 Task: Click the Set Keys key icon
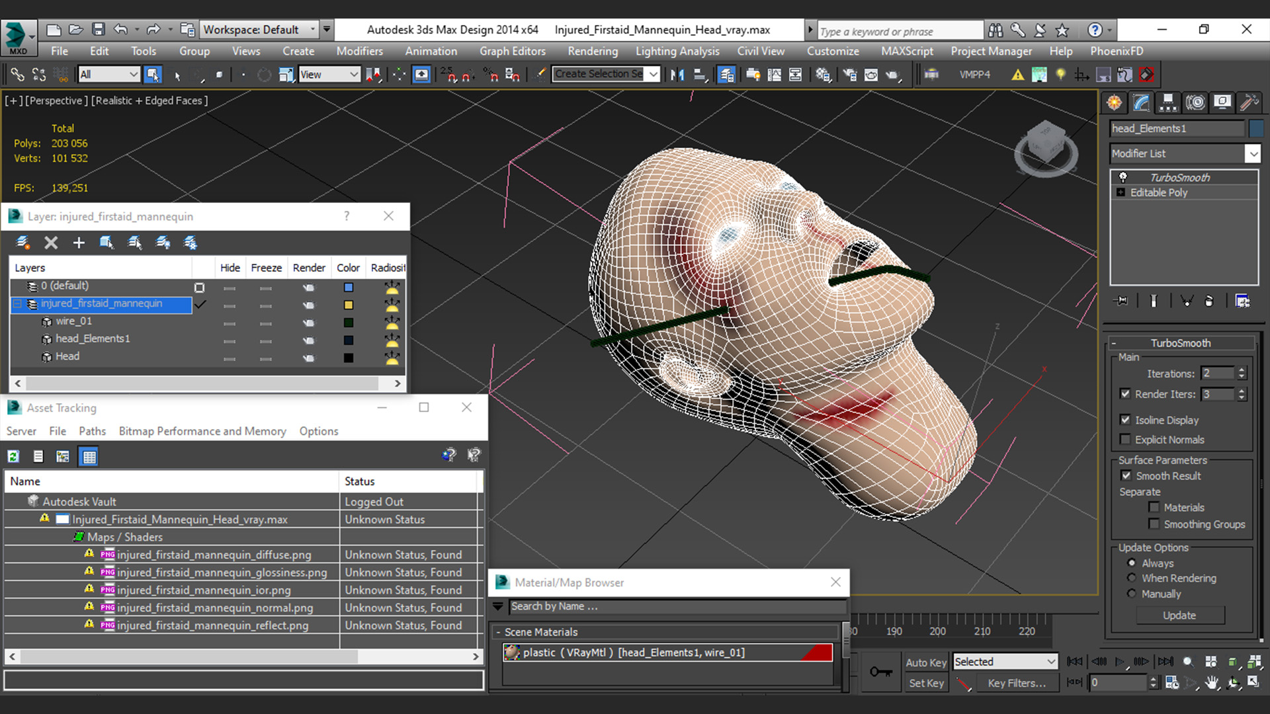click(880, 672)
